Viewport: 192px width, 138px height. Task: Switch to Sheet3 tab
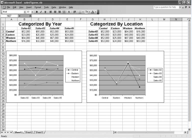point(39,132)
